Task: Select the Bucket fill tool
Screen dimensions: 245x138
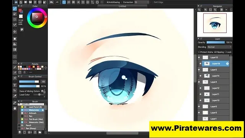Action: tap(15, 44)
